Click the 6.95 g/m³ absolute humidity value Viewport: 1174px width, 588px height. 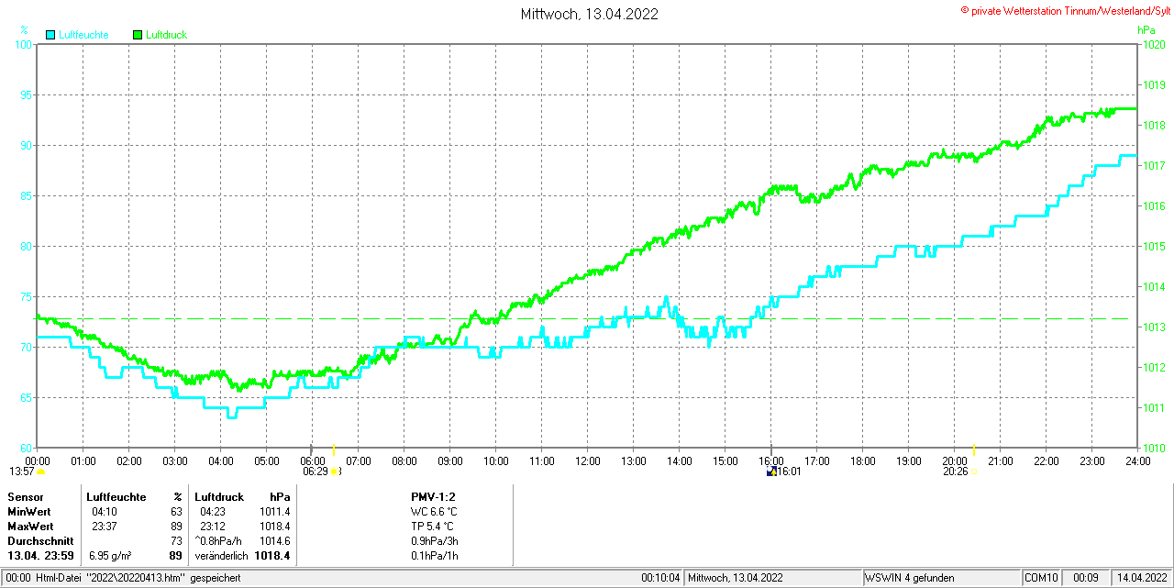tap(110, 556)
